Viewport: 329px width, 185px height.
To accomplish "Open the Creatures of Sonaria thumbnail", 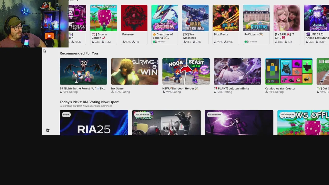I will [x=164, y=18].
